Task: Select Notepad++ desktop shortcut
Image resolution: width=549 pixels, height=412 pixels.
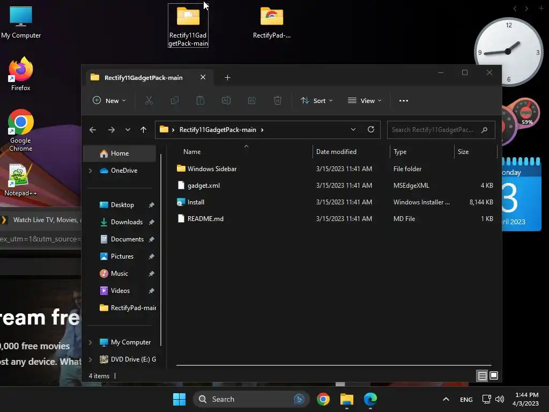Action: [21, 180]
